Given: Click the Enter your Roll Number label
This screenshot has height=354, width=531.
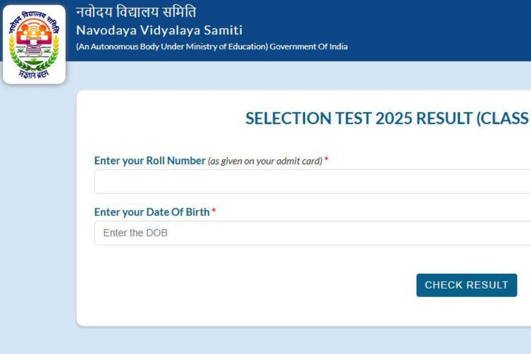Looking at the screenshot, I should (149, 161).
